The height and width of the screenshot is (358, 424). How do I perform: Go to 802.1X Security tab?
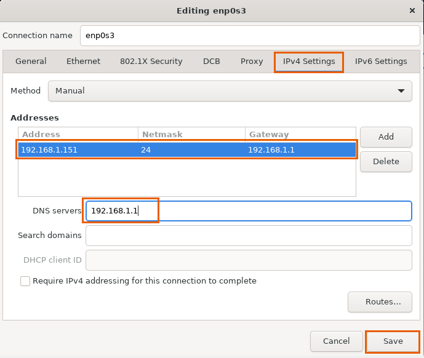(151, 62)
